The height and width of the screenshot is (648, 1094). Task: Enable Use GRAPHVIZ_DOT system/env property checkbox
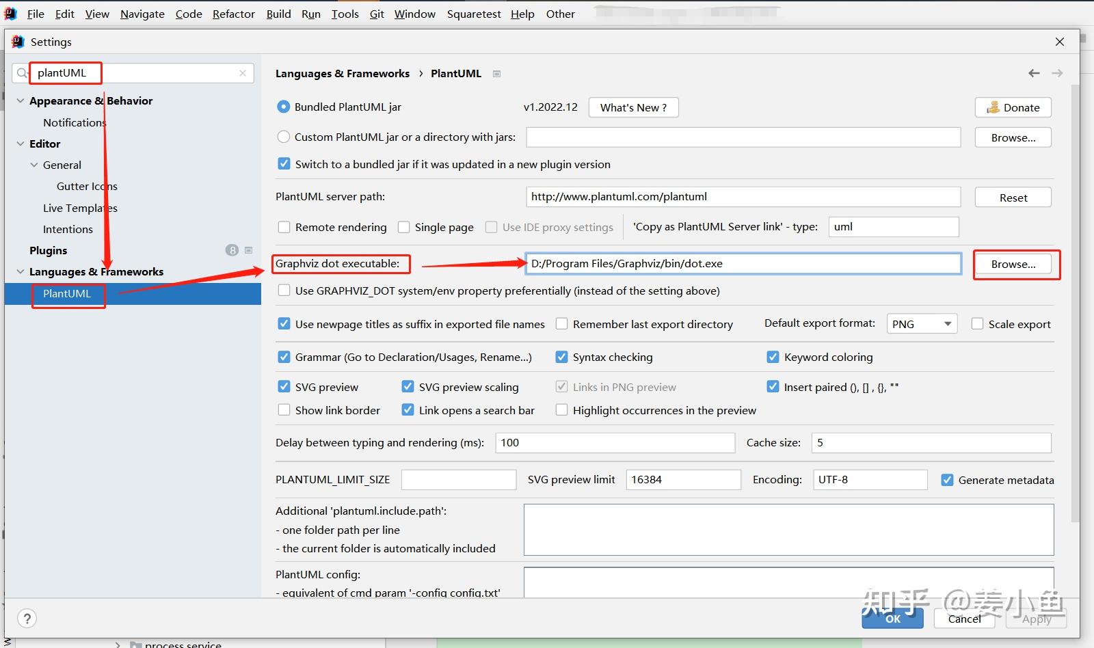[x=284, y=291]
